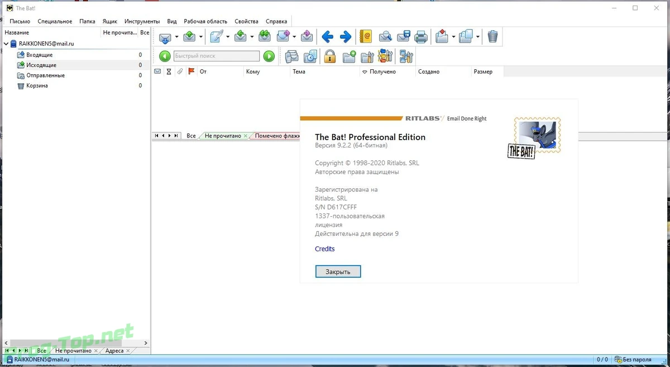Open the Ящик menu

(110, 21)
